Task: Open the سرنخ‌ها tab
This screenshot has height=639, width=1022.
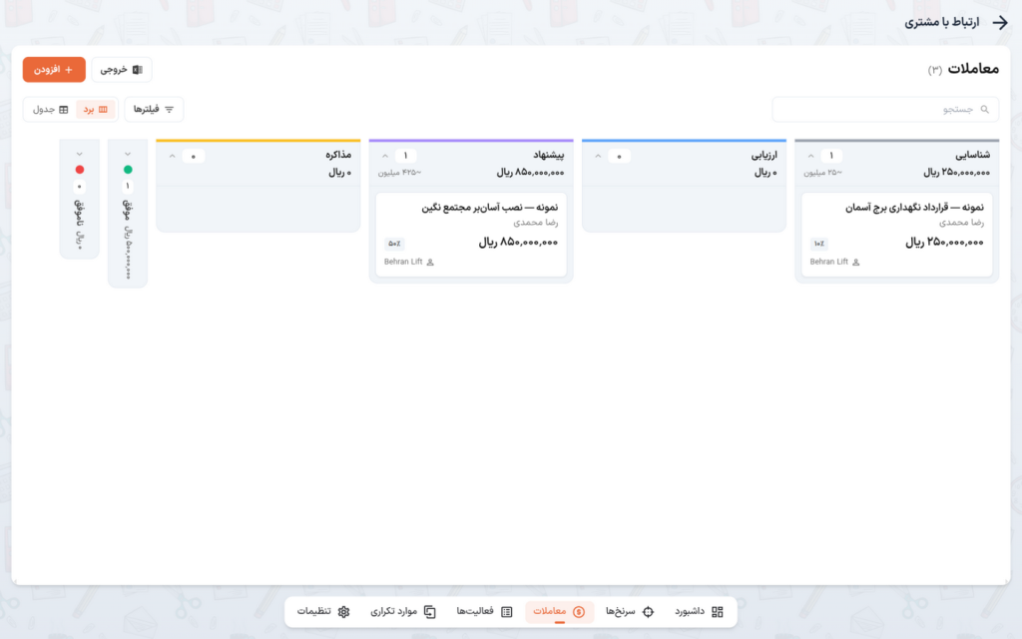Action: tap(630, 612)
